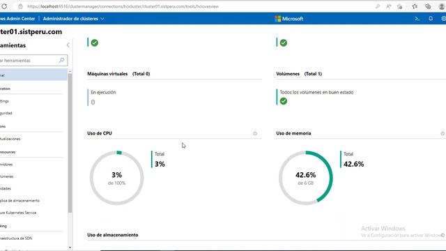Click the CPU usage donut chart
The image size is (446, 251).
point(116,178)
